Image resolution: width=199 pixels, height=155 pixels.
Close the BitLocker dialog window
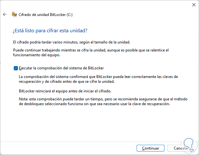(x=194, y=5)
